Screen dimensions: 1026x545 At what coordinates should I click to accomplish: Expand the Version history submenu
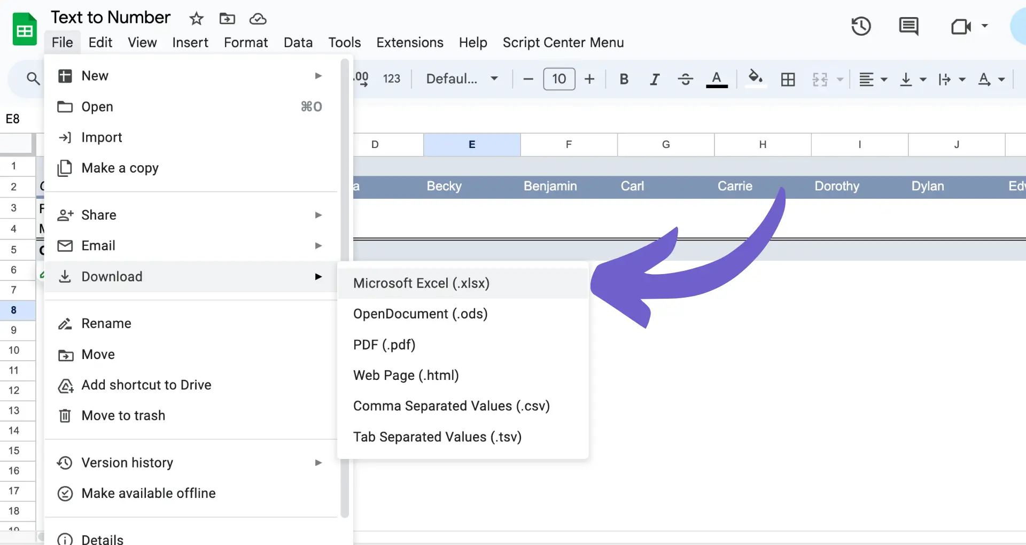point(191,463)
